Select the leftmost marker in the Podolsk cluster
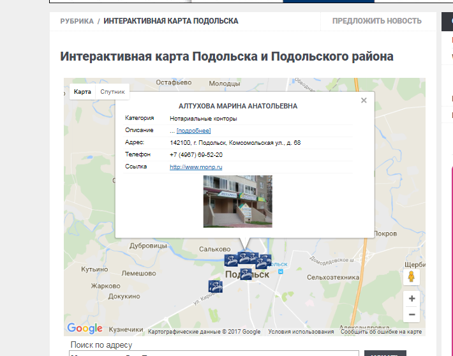 [x=230, y=260]
